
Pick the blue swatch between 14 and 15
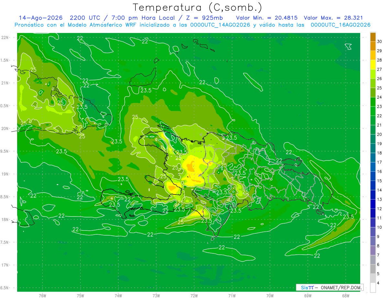pos(373,185)
